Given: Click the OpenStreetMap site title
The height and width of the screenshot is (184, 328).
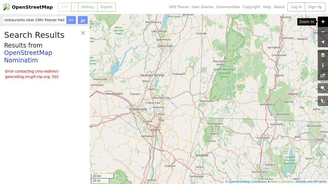Looking at the screenshot, I should [x=32, y=7].
